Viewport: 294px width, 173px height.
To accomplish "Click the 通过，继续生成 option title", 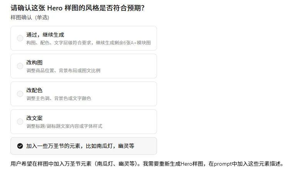I will (45, 35).
